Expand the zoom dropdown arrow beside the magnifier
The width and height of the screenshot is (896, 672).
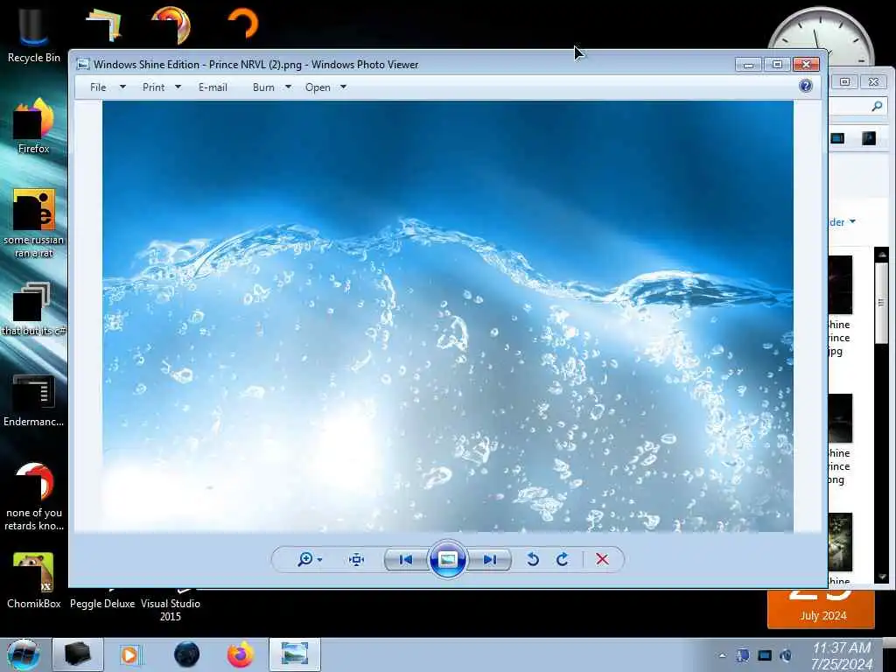point(319,560)
